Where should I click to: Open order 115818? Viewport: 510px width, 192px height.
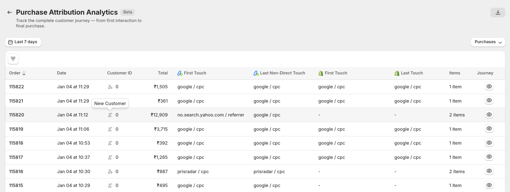tap(16, 143)
